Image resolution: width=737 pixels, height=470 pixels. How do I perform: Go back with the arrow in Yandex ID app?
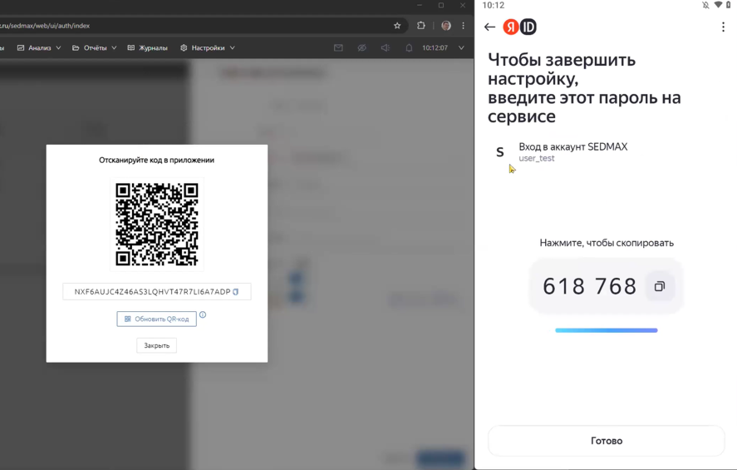(489, 27)
